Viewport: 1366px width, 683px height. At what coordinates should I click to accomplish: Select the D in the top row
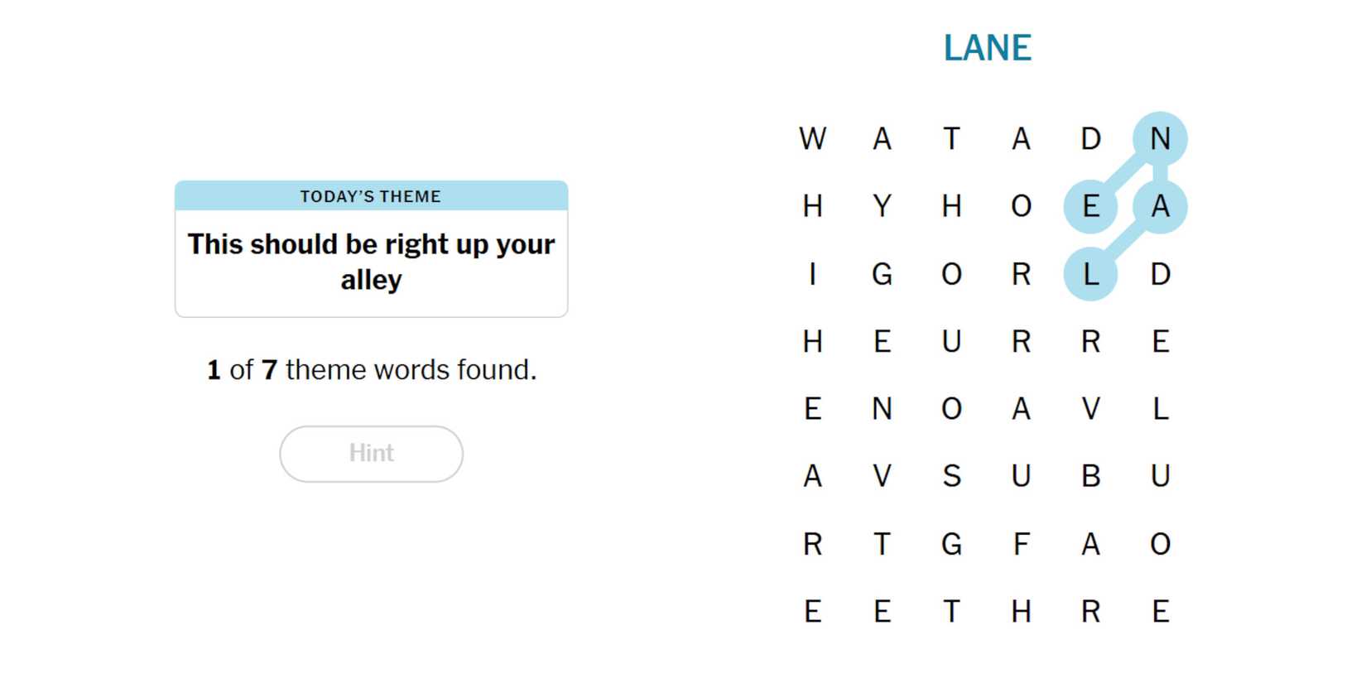click(x=1090, y=138)
